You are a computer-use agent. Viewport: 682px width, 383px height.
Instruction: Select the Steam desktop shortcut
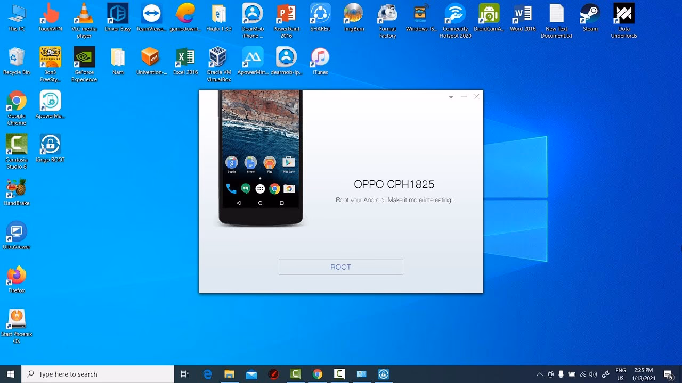click(x=590, y=18)
